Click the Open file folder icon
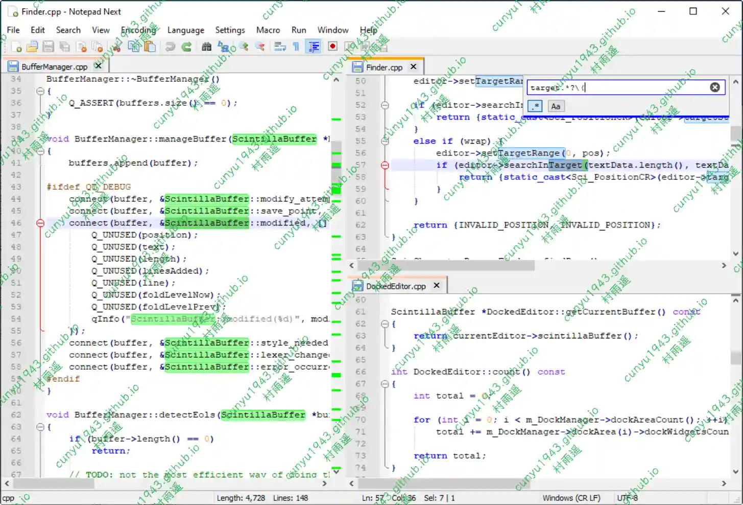This screenshot has width=743, height=505. [32, 47]
